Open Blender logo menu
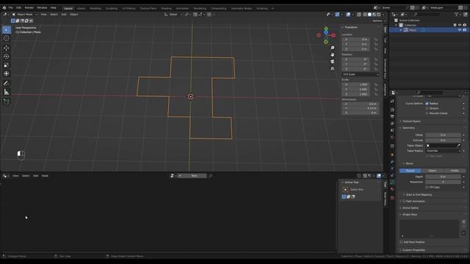 4,8
